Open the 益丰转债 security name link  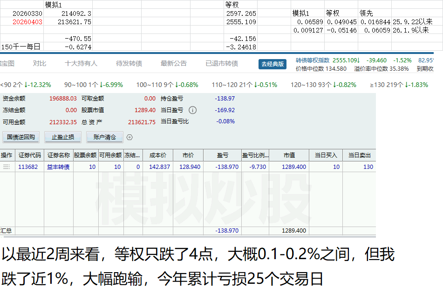point(58,167)
